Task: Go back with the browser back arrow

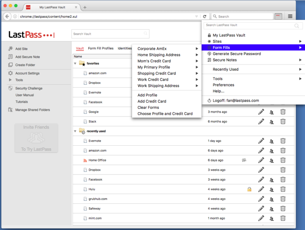Action: point(7,17)
